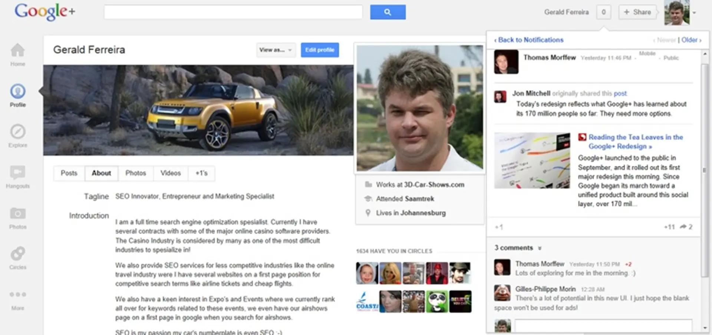Open the 1634 have you in circles link
Screen dimensions: 712x335
point(394,251)
